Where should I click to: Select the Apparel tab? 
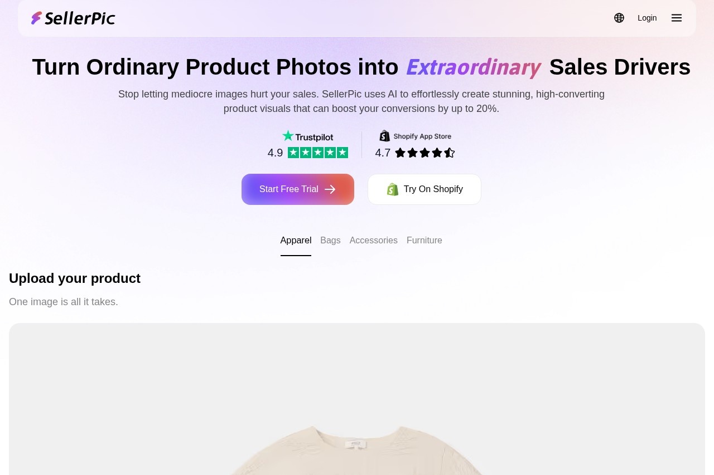click(296, 241)
